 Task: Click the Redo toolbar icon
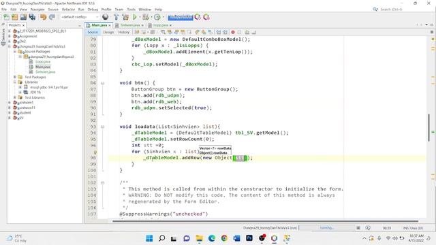click(52, 17)
